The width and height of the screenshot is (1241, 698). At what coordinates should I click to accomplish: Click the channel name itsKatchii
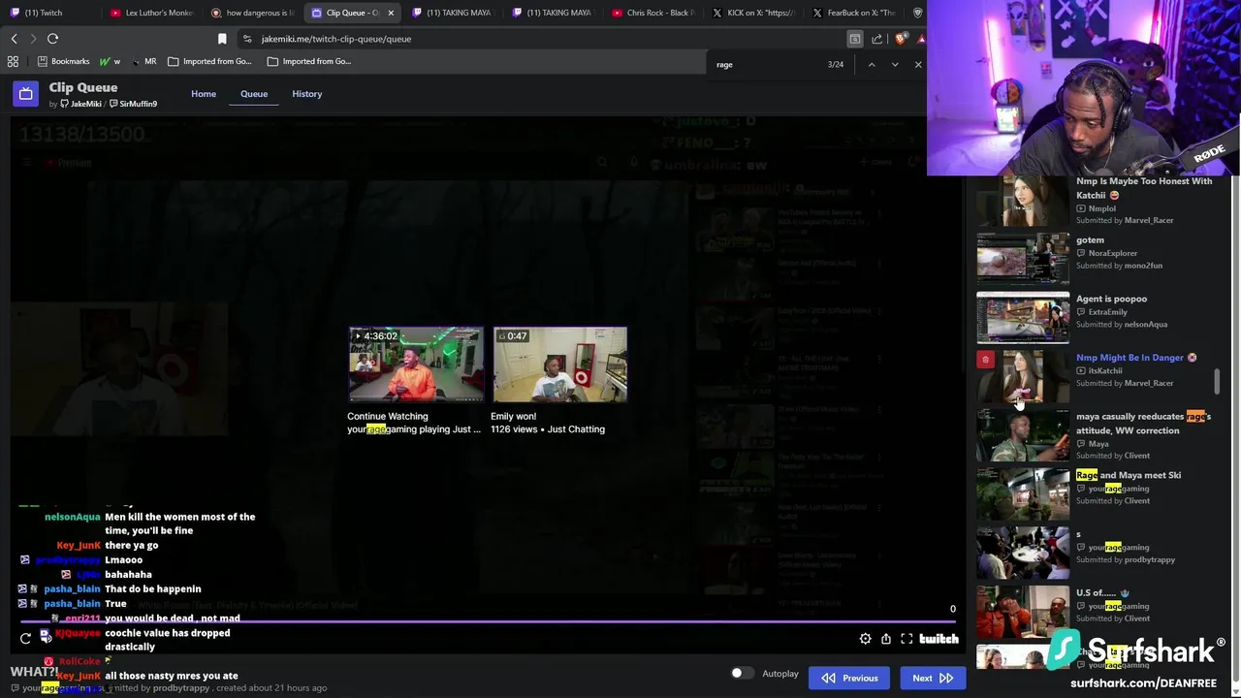pyautogui.click(x=1105, y=370)
